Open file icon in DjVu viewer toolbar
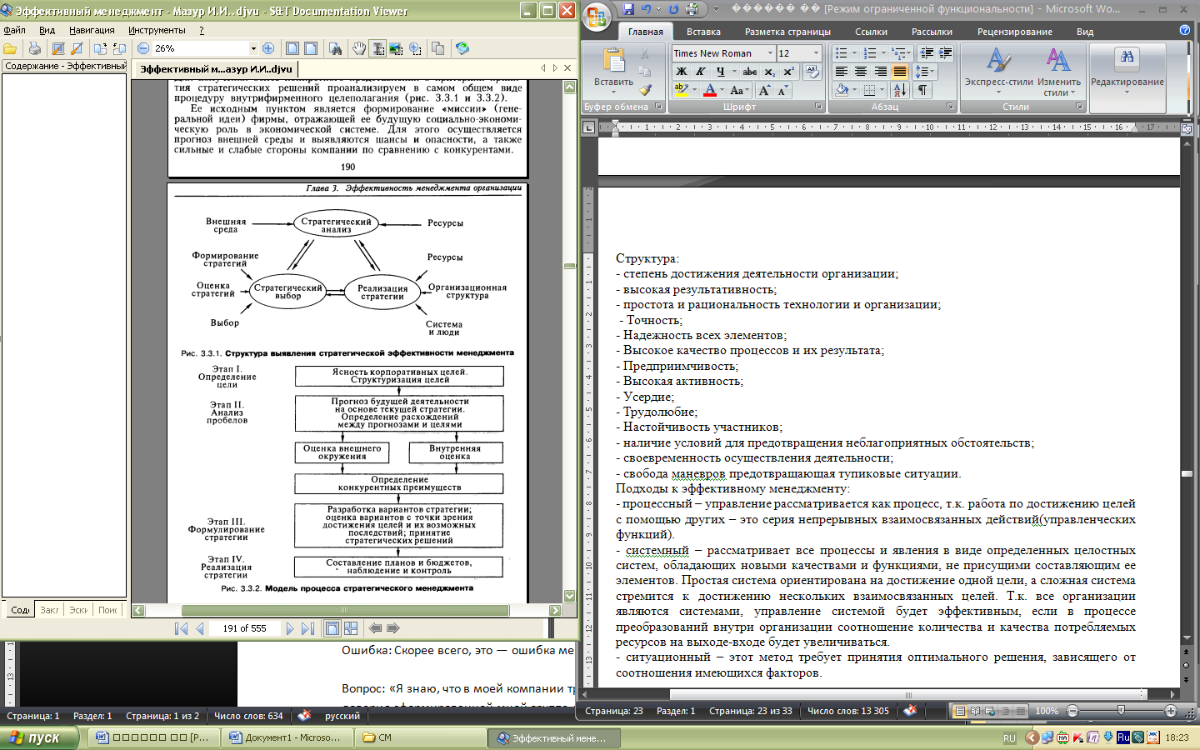The width and height of the screenshot is (1200, 750). pos(10,48)
